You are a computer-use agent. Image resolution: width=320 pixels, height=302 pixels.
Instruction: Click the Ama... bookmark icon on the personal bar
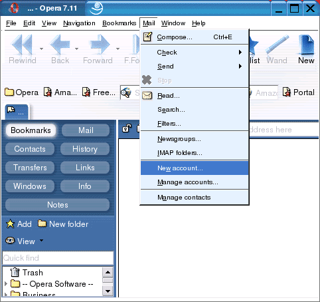48,92
